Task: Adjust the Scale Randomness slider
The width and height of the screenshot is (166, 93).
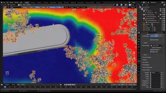Action: pos(156,36)
